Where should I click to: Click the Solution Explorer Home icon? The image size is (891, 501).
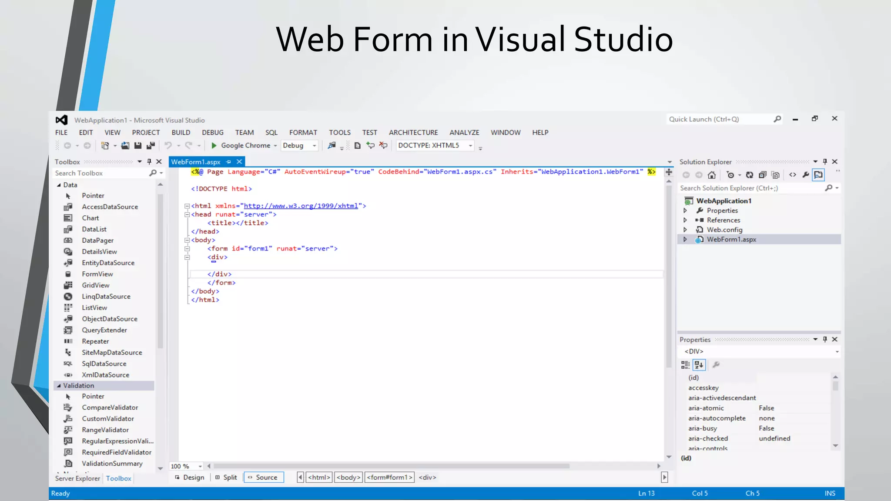pos(712,175)
